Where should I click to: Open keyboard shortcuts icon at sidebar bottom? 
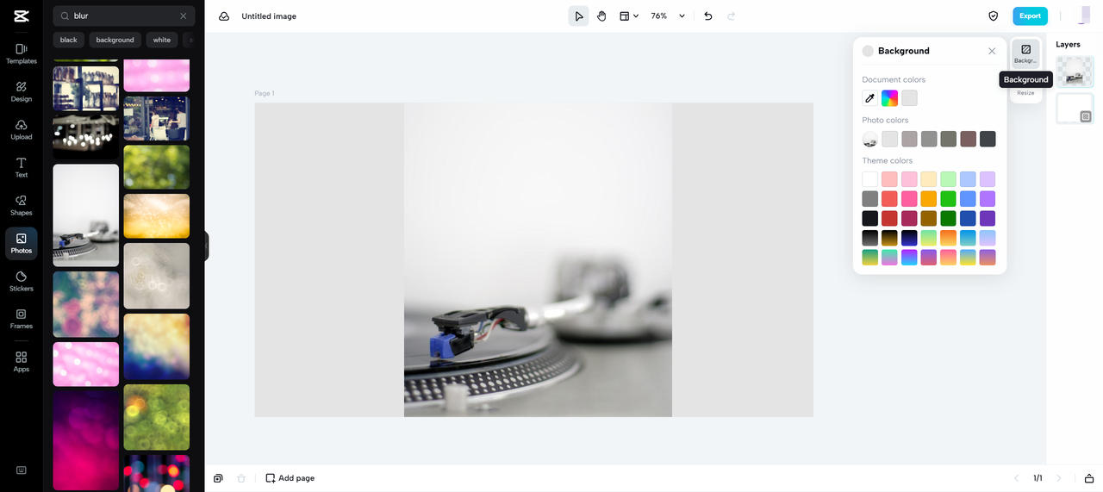pyautogui.click(x=22, y=470)
